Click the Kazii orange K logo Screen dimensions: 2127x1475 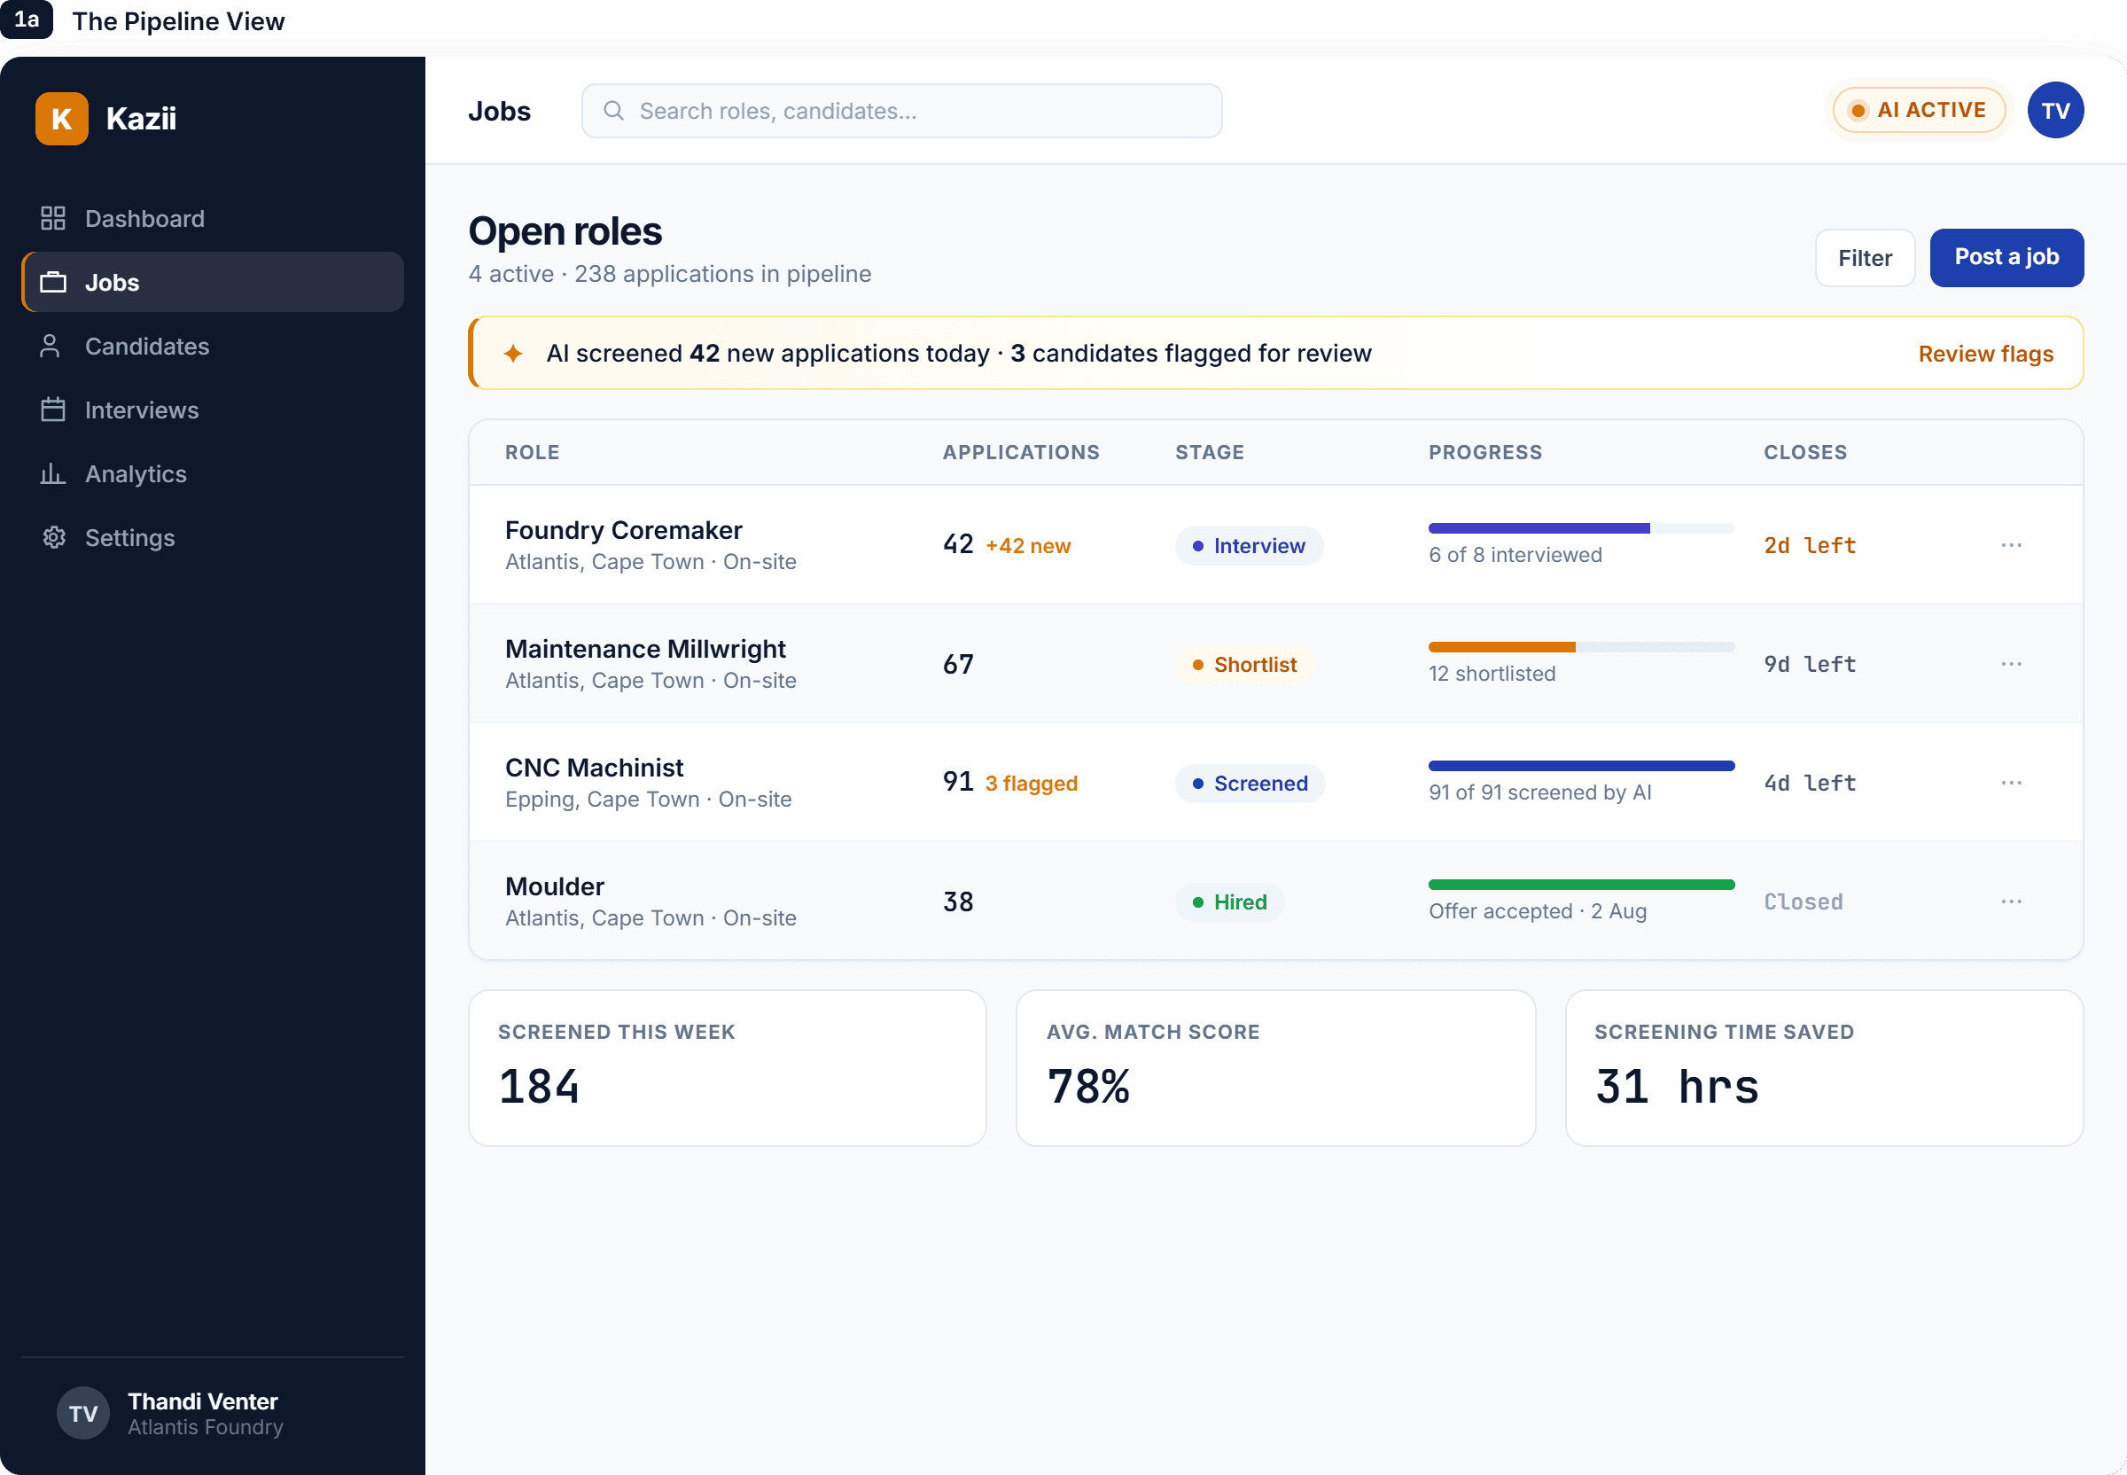[62, 118]
